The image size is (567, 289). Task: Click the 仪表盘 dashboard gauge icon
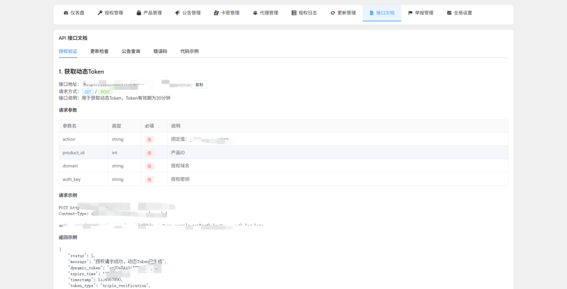pyautogui.click(x=66, y=13)
